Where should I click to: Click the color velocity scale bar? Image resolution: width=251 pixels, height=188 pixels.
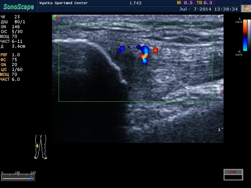coord(245,35)
